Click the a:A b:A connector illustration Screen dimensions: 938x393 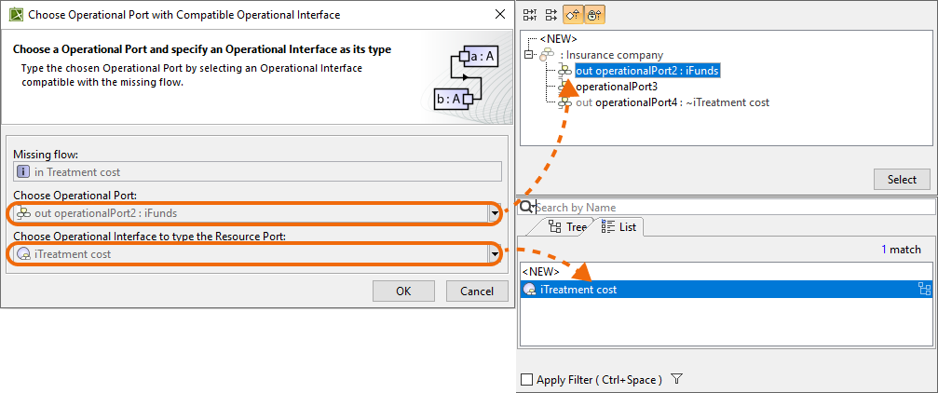(x=468, y=78)
